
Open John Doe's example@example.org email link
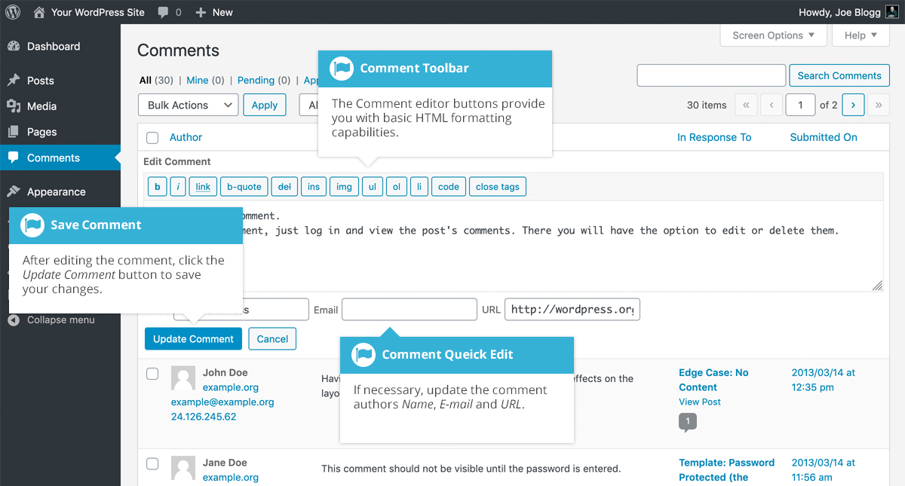pos(222,402)
